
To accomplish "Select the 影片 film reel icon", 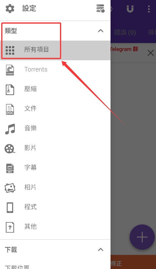I will (10, 148).
